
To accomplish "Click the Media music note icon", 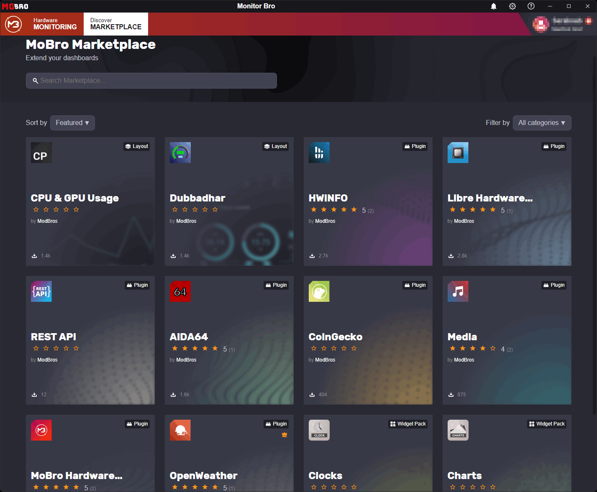I will [x=458, y=291].
